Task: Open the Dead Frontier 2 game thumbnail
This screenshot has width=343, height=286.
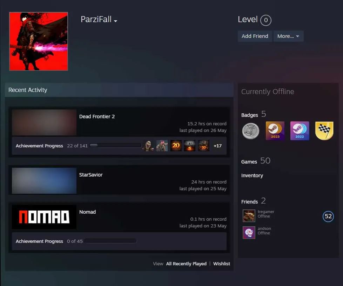Action: coord(44,122)
